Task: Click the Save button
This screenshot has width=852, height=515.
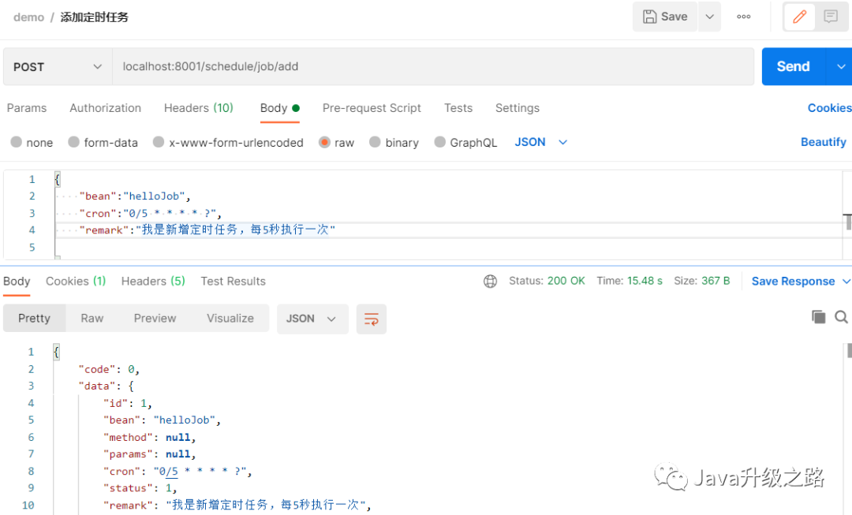Action: click(x=665, y=17)
